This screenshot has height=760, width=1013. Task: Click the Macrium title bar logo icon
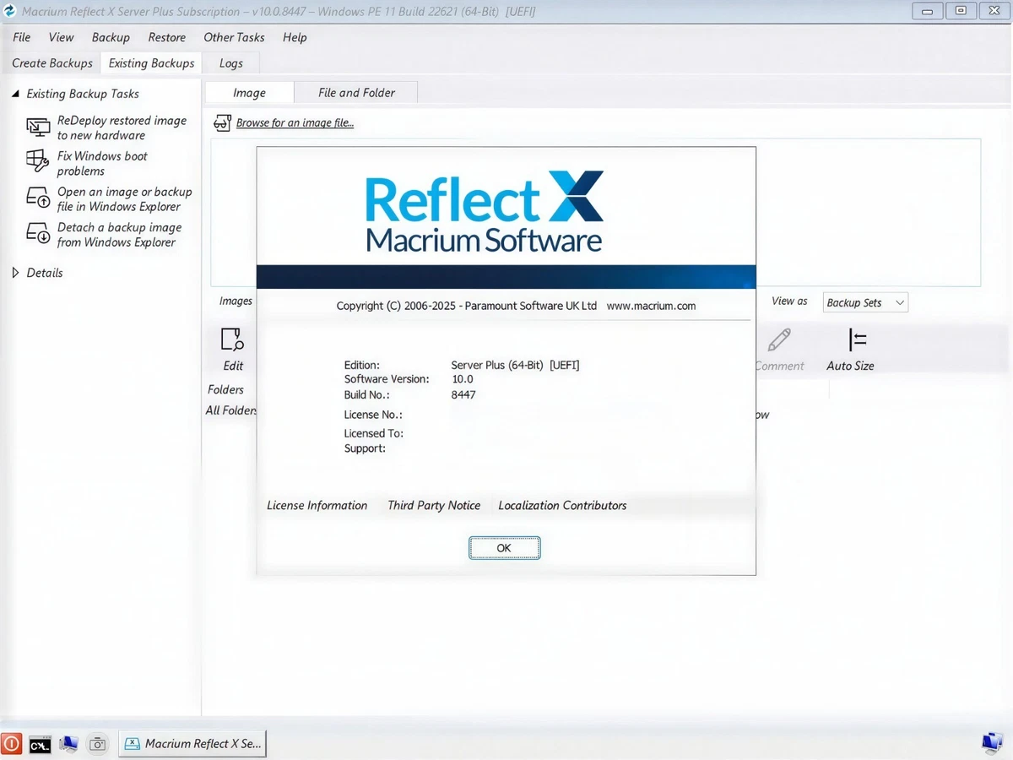[x=10, y=11]
